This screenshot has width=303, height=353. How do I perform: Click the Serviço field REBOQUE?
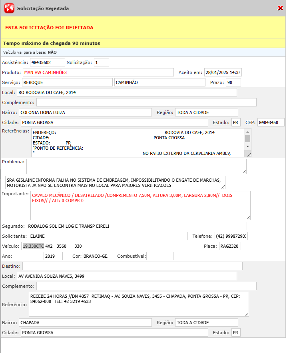(x=67, y=82)
